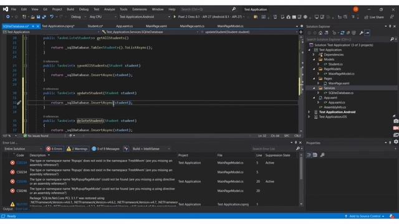Expand the Dependencies node
The width and height of the screenshot is (399, 224).
[314, 55]
